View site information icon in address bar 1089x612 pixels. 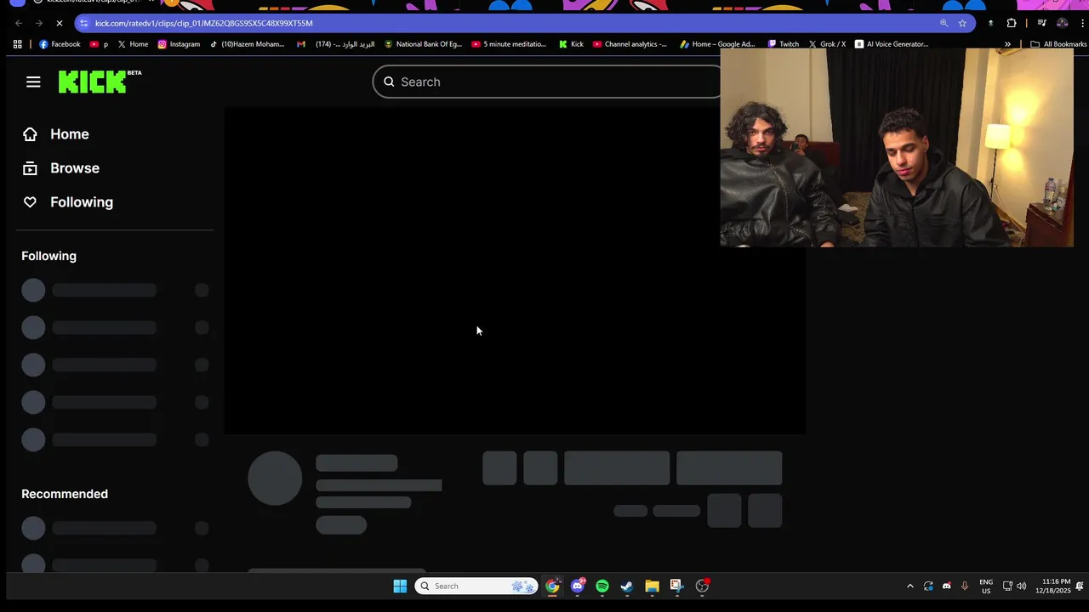coord(83,23)
